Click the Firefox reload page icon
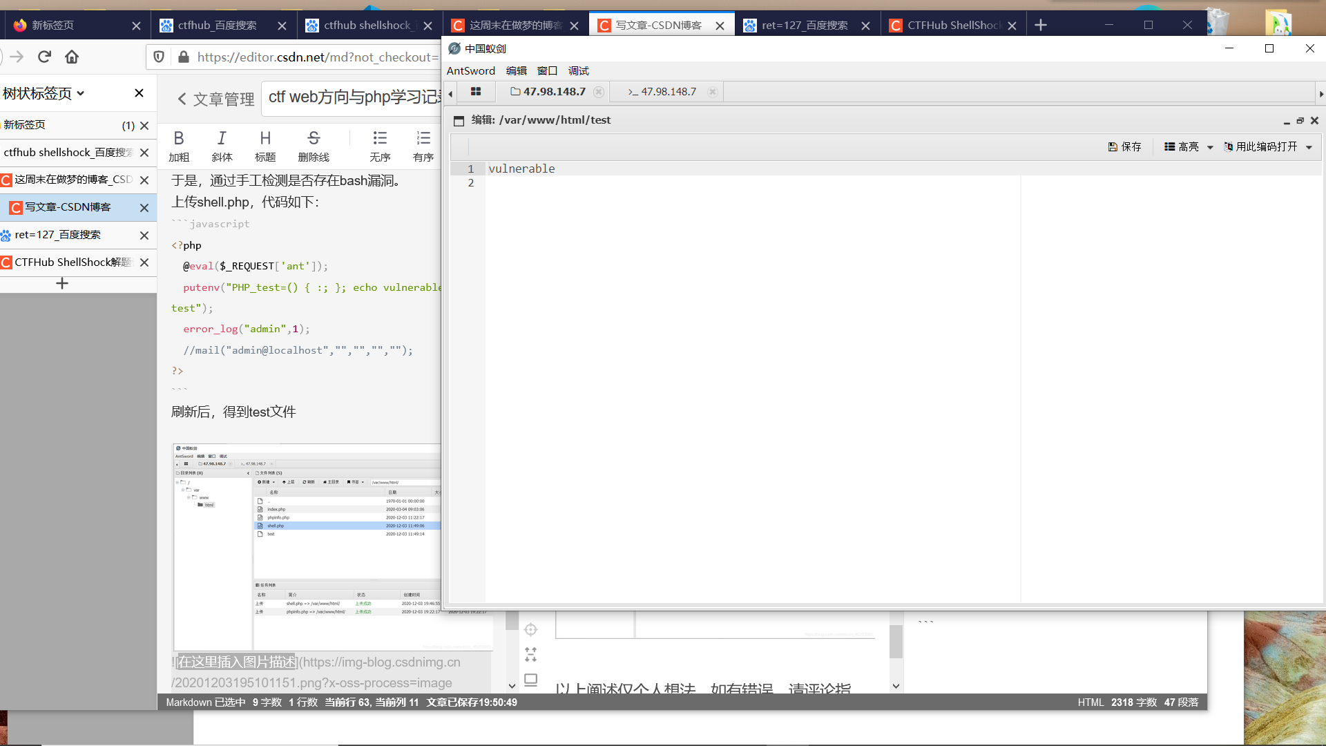Screen dimensions: 1326x746 pyautogui.click(x=45, y=57)
